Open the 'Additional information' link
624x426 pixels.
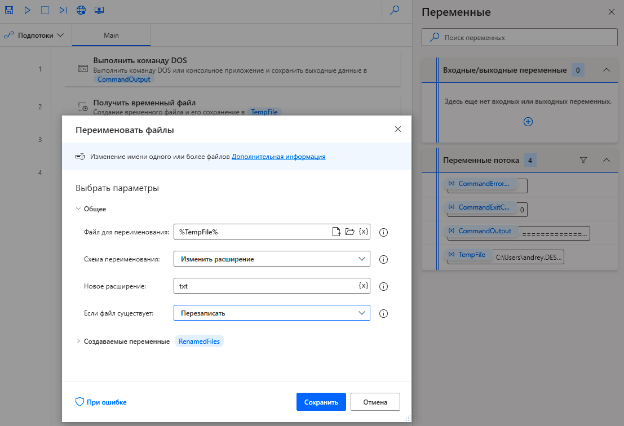click(278, 157)
